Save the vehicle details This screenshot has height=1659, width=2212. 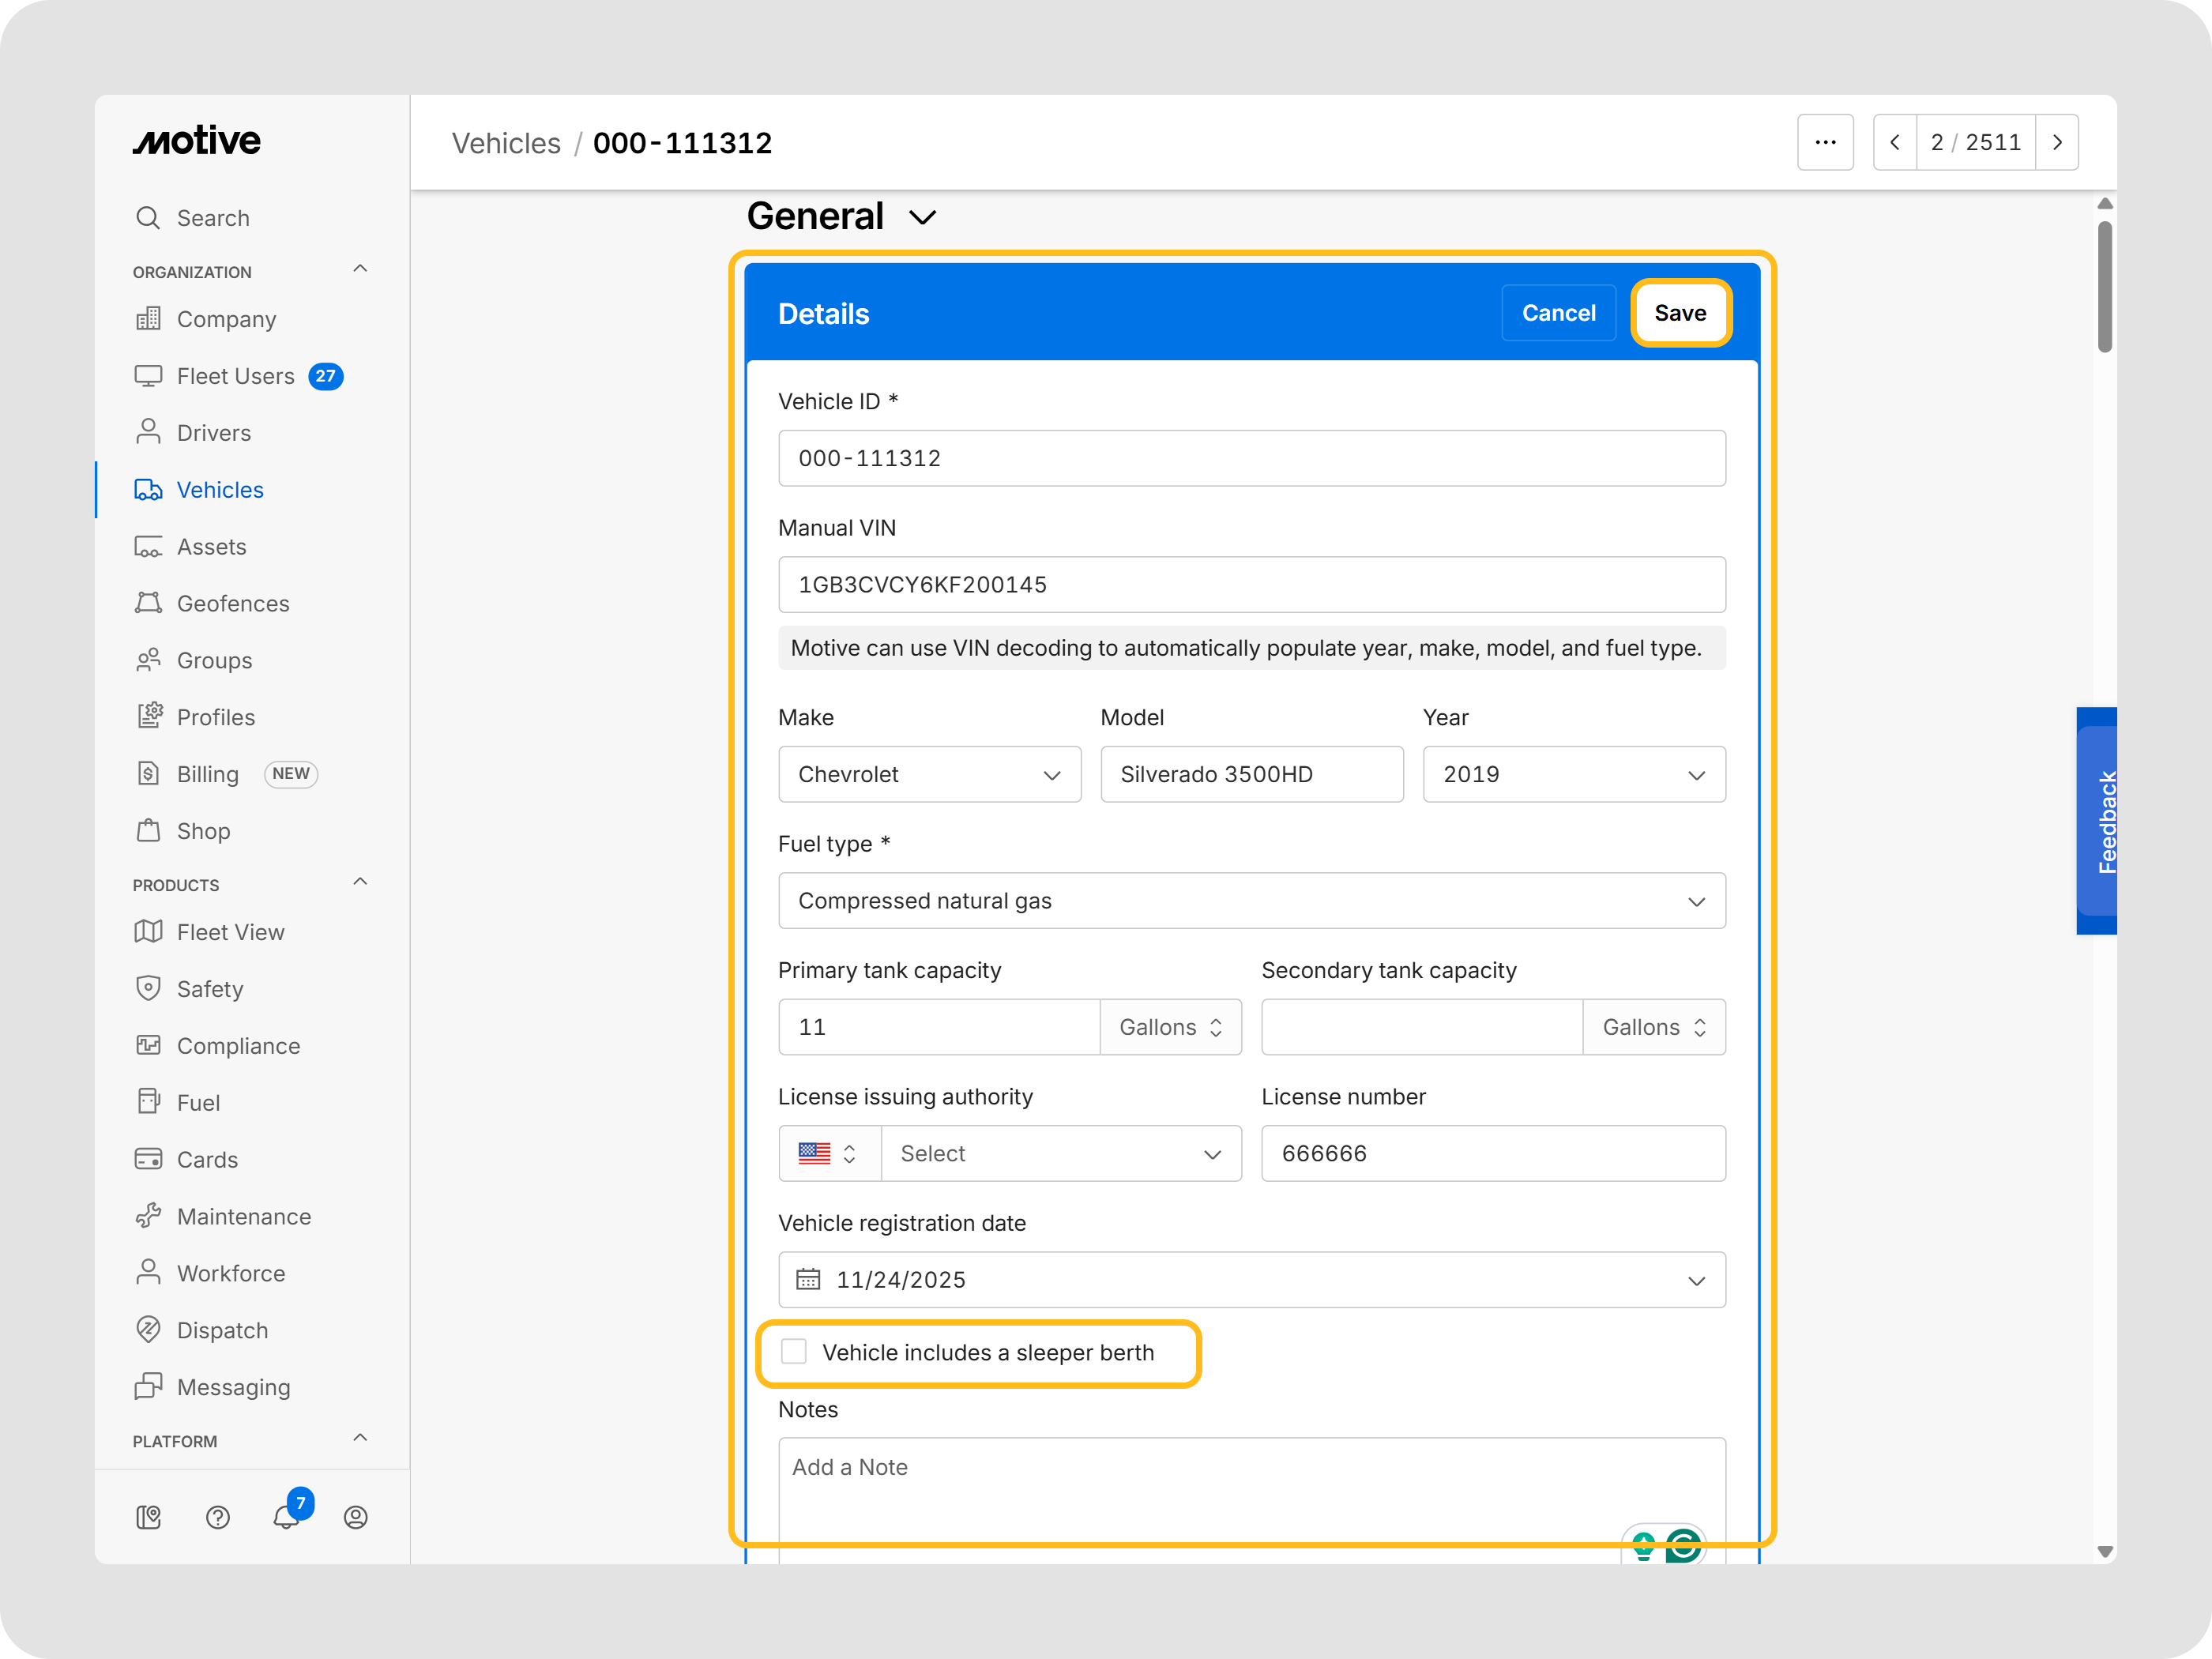pyautogui.click(x=1680, y=313)
